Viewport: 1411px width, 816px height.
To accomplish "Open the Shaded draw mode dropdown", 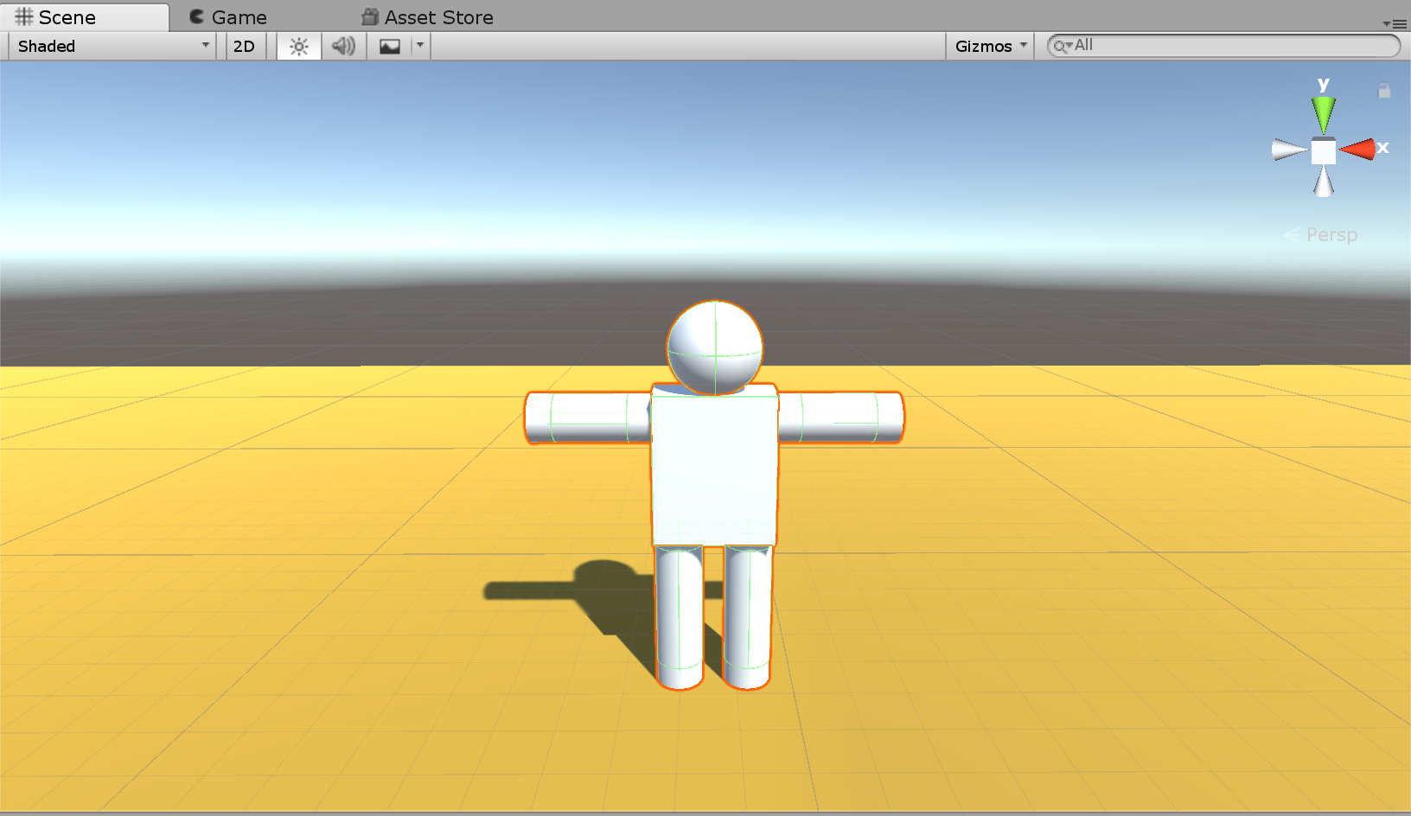I will click(x=112, y=47).
